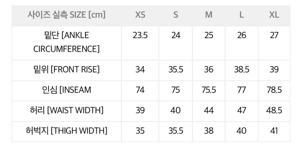Select front rise value 38.5 for L

(242, 70)
